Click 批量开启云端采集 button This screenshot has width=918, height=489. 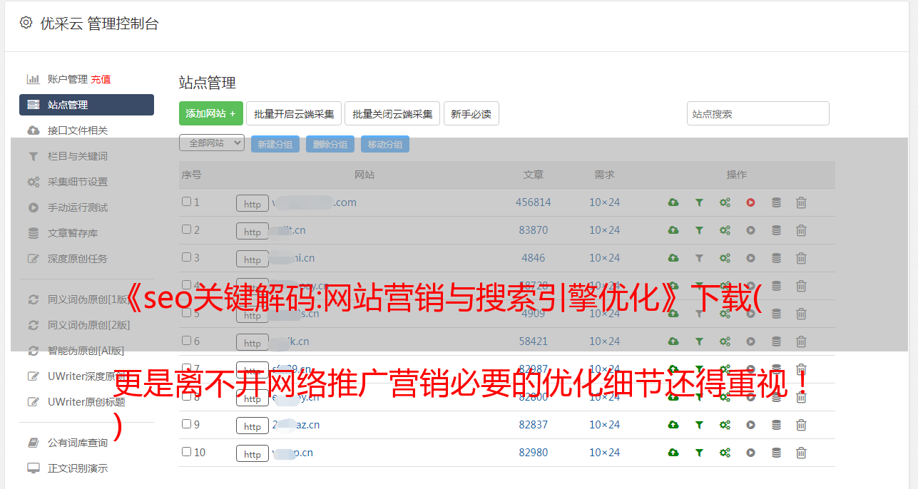tap(294, 113)
